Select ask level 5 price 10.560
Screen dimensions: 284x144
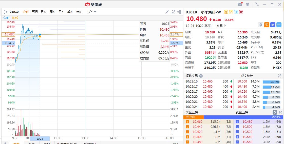[248, 142]
